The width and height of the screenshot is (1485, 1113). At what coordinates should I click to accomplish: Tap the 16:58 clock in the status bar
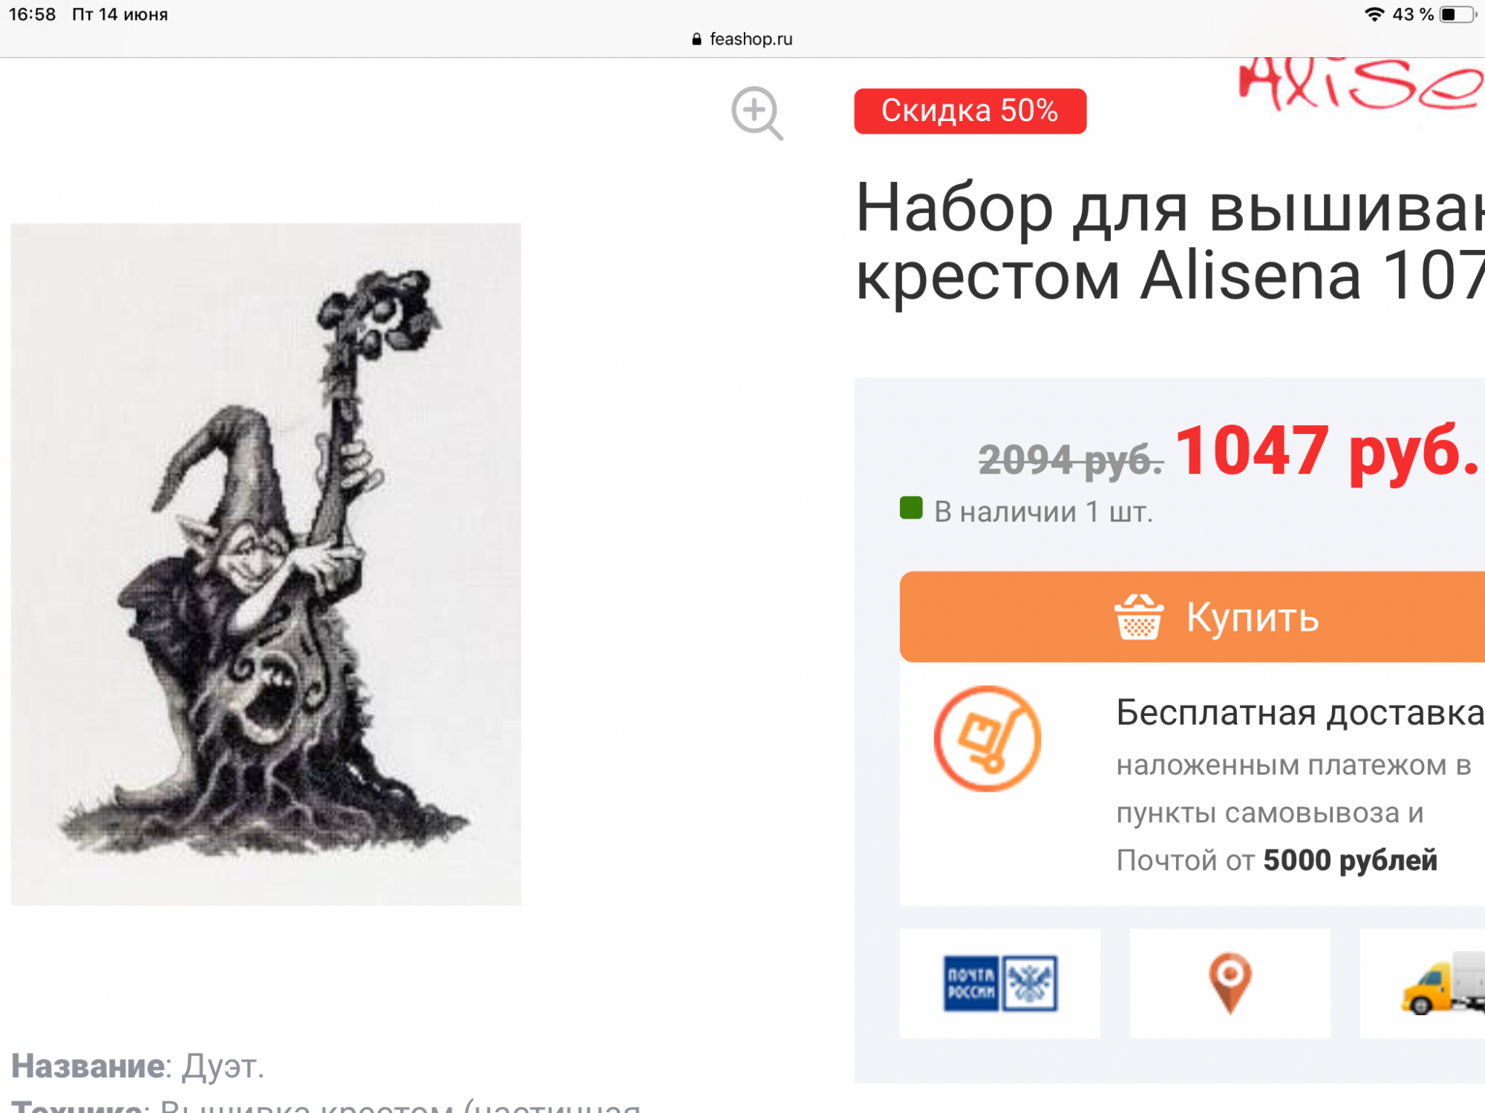point(32,14)
